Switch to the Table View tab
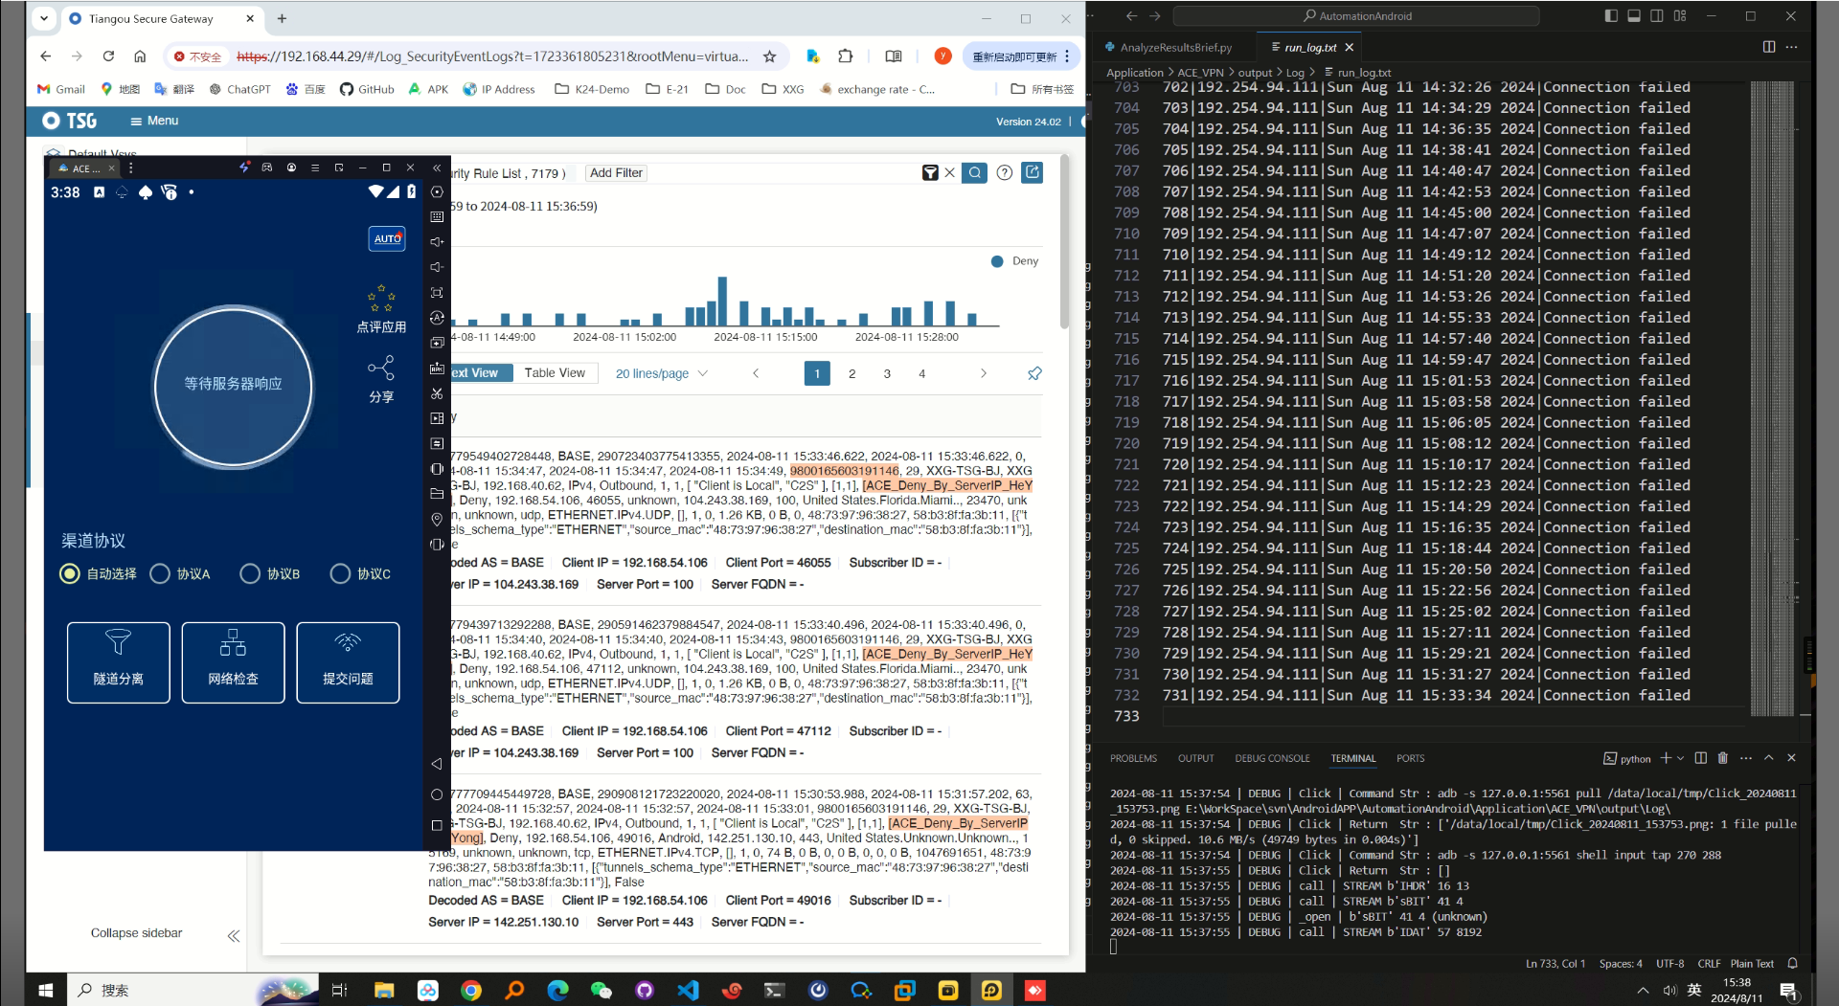Screen dimensions: 1839x1006 point(555,373)
